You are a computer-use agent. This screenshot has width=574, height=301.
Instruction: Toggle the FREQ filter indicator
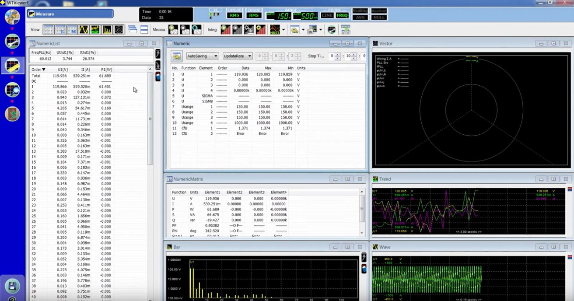click(x=342, y=15)
